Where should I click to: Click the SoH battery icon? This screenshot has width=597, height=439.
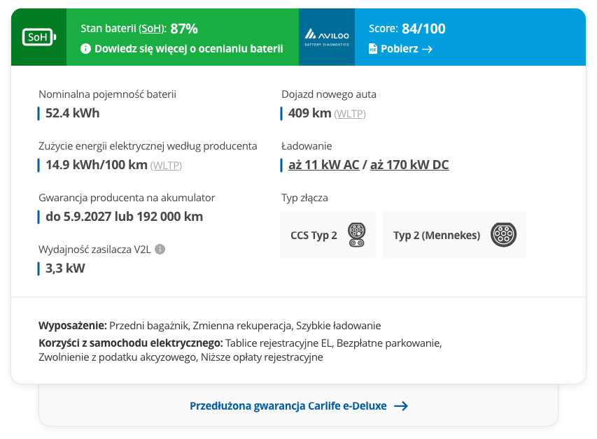(x=39, y=37)
